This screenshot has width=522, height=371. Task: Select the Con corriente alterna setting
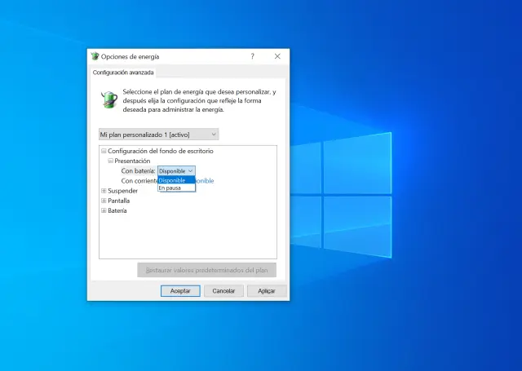pyautogui.click(x=139, y=181)
